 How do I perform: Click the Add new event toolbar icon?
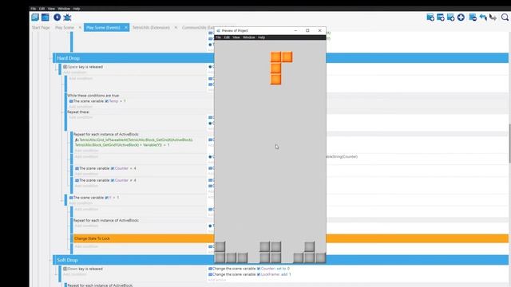(x=430, y=18)
